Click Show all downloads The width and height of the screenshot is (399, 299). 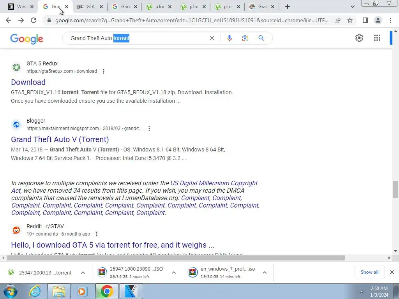[369, 272]
